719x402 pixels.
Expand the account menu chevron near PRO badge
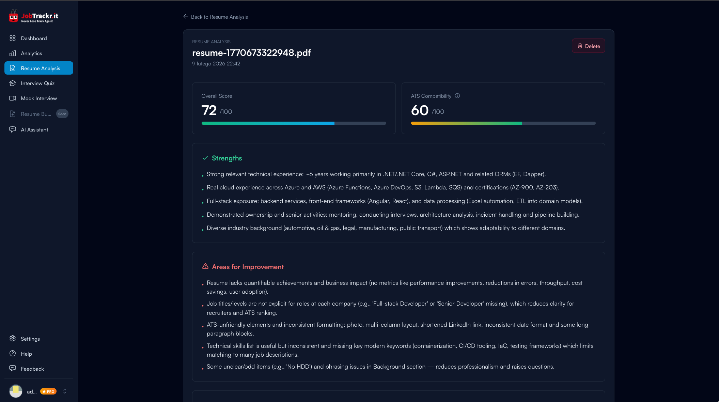click(64, 391)
